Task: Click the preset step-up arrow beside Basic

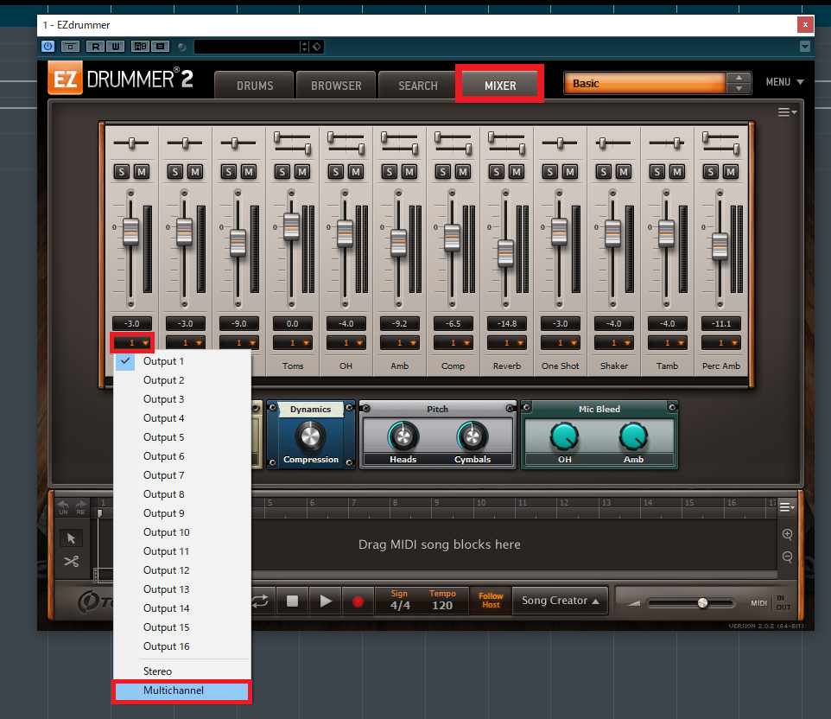Action: (x=739, y=78)
